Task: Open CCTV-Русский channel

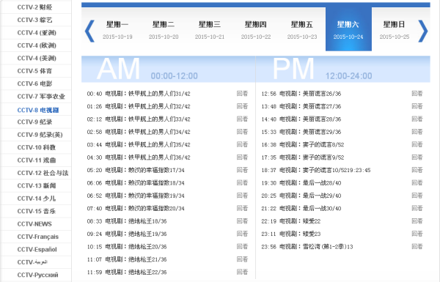Action: point(37,275)
